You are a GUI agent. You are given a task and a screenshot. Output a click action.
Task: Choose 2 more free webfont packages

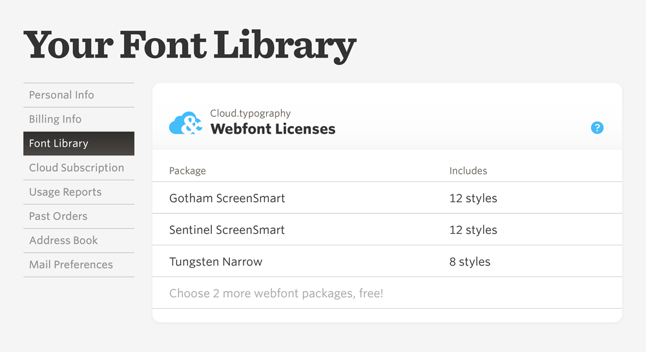click(276, 293)
